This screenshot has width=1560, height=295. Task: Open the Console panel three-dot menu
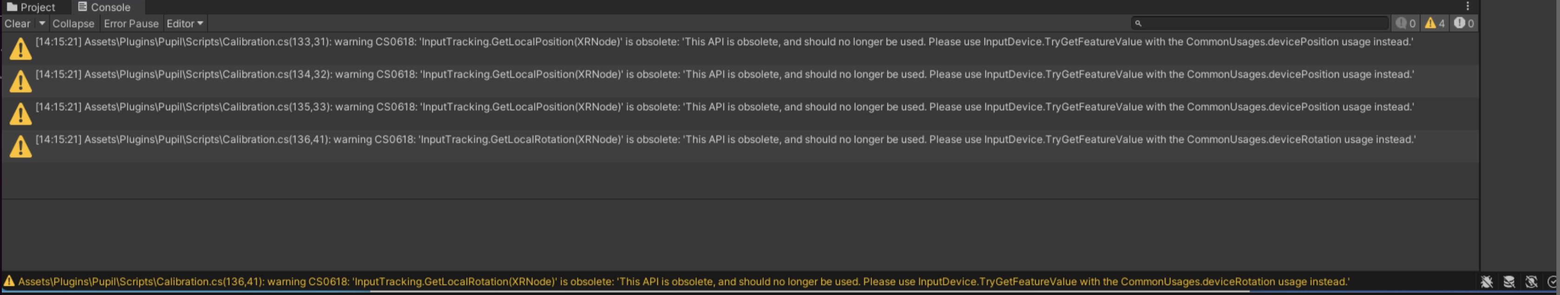pos(1467,6)
